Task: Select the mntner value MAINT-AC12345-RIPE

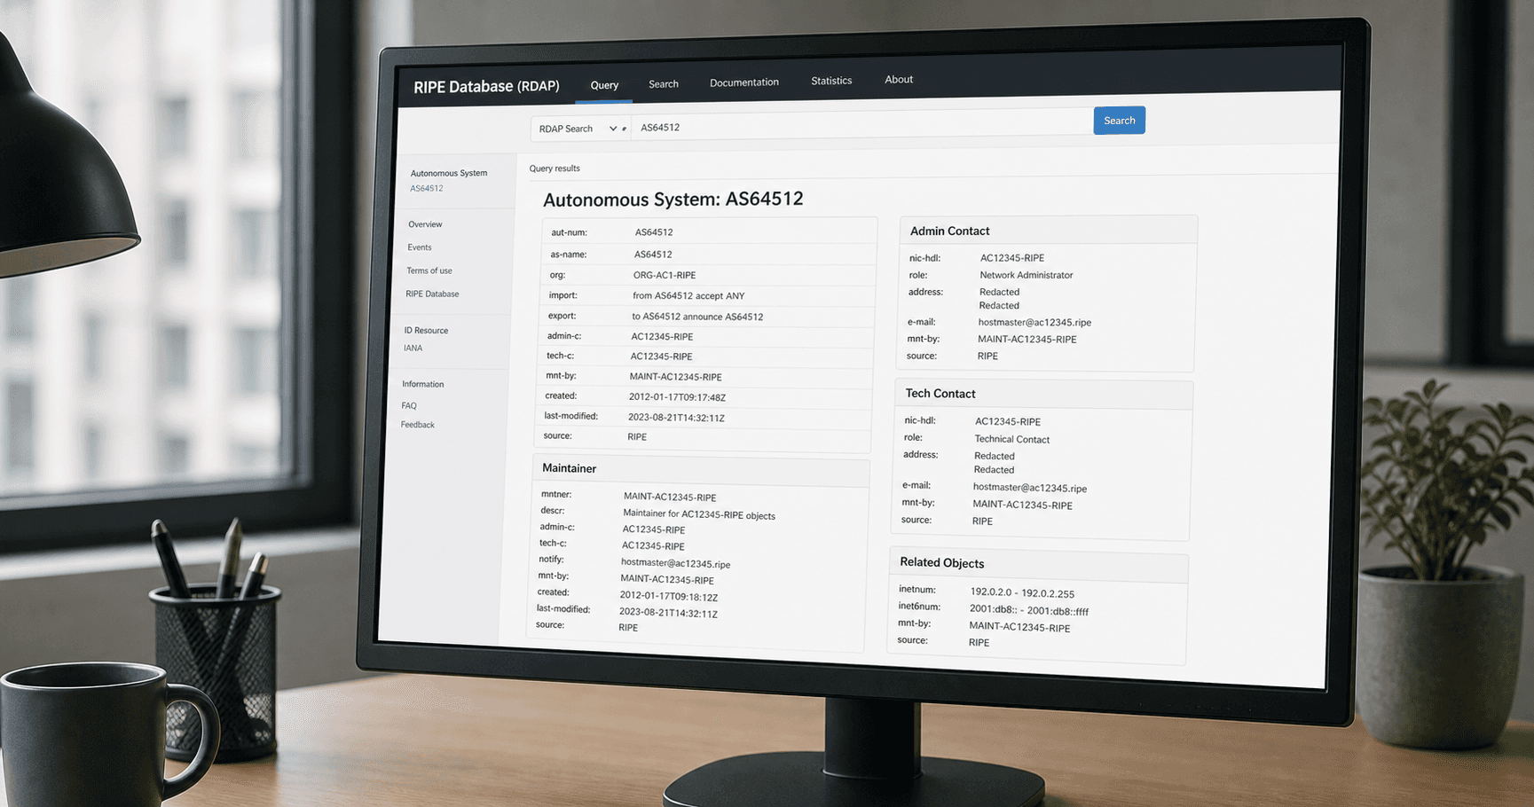Action: [670, 498]
